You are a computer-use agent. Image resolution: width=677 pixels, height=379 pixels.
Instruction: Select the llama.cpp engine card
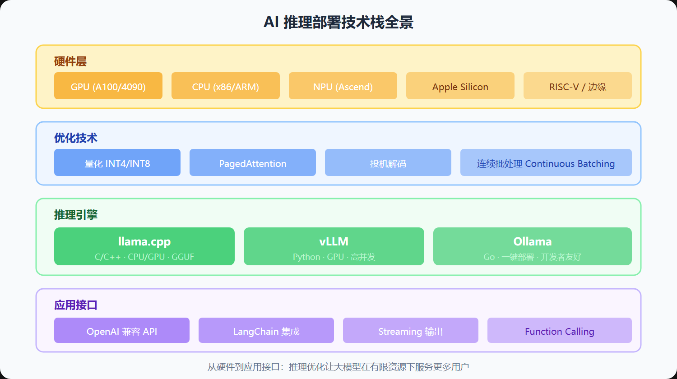(144, 246)
